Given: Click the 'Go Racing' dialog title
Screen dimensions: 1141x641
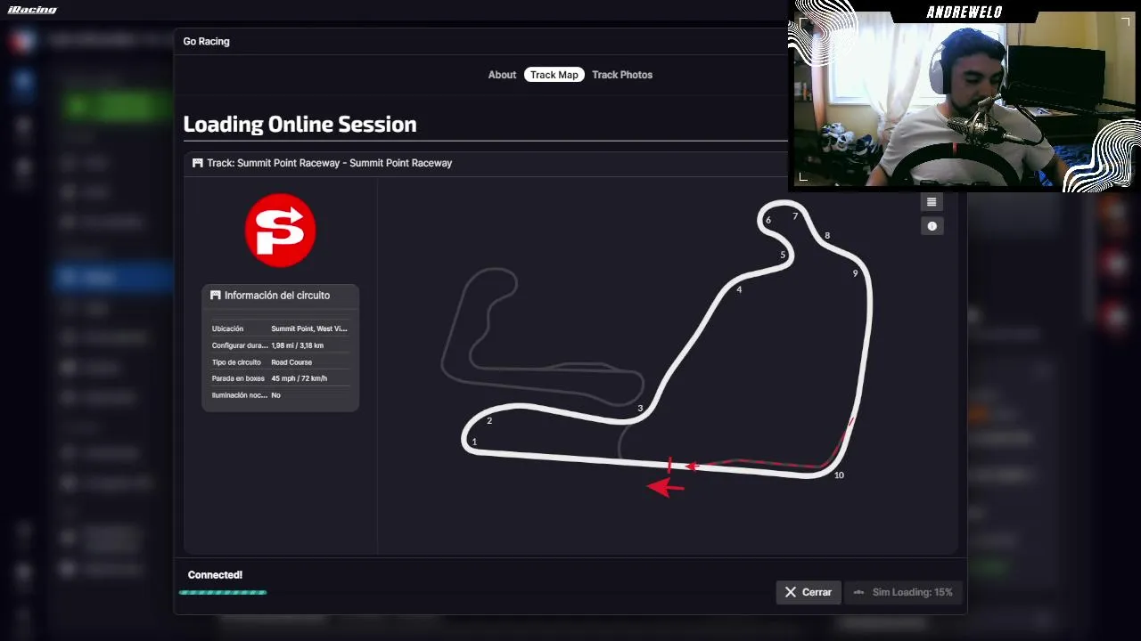Looking at the screenshot, I should (206, 41).
